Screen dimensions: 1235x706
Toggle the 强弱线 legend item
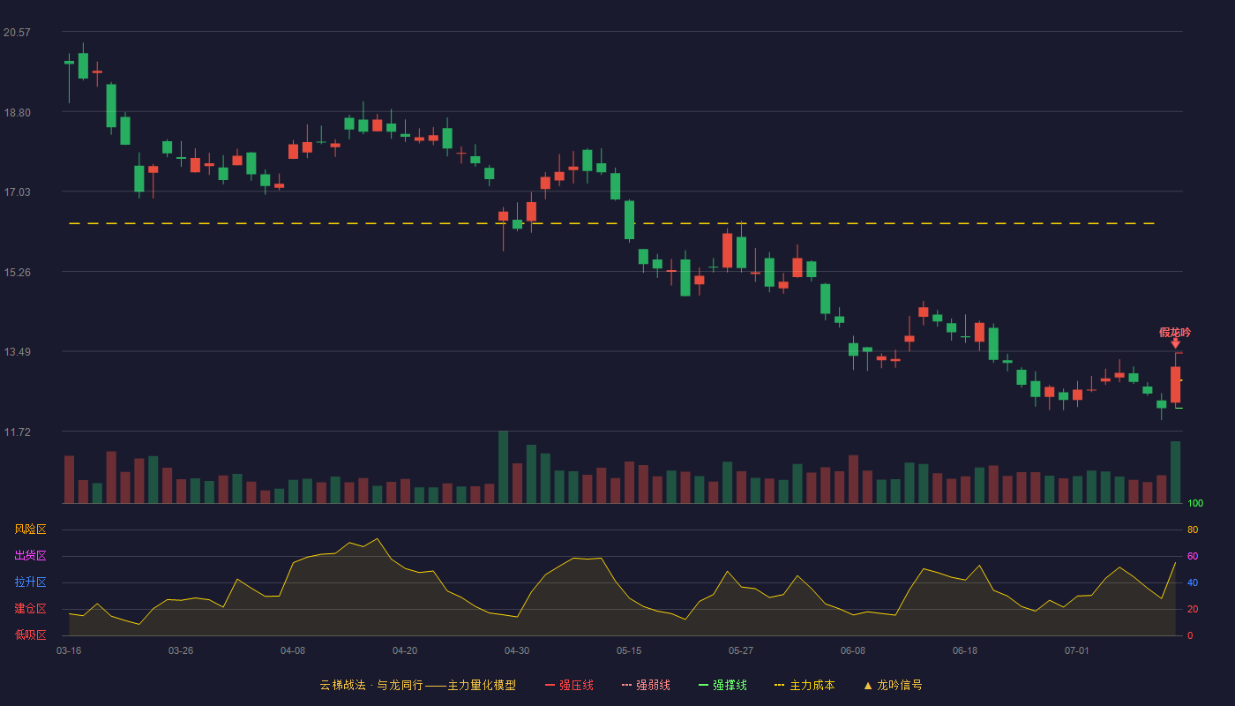point(646,685)
